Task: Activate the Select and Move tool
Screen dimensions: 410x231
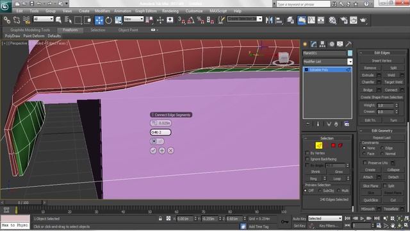Action: click(x=99, y=20)
